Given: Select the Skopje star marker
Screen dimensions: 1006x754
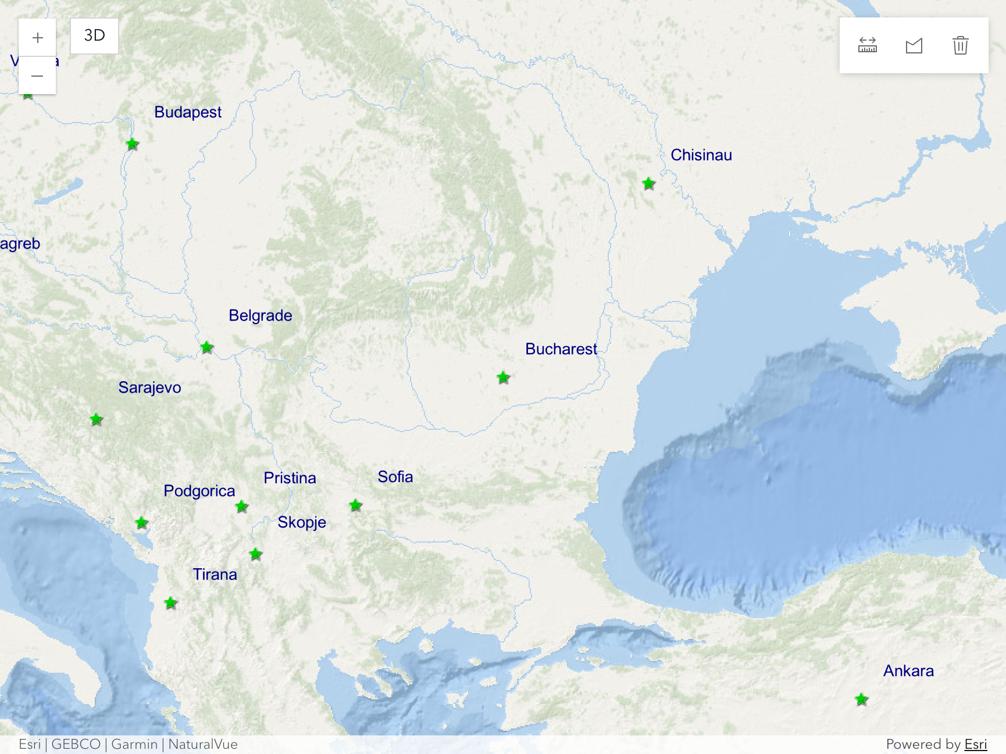Looking at the screenshot, I should (256, 554).
